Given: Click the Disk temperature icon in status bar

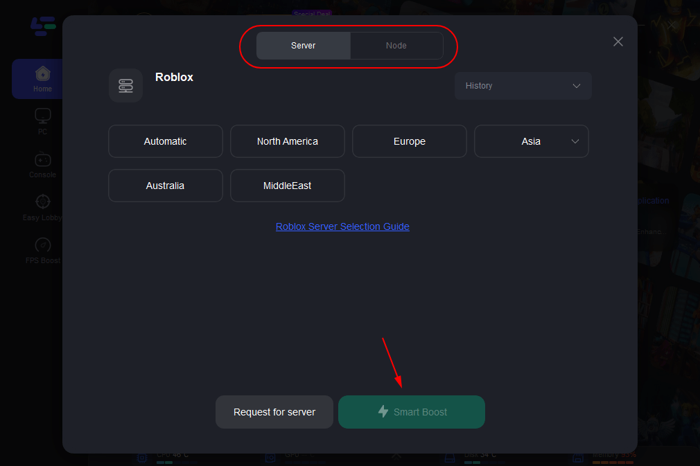Looking at the screenshot, I should pos(449,457).
